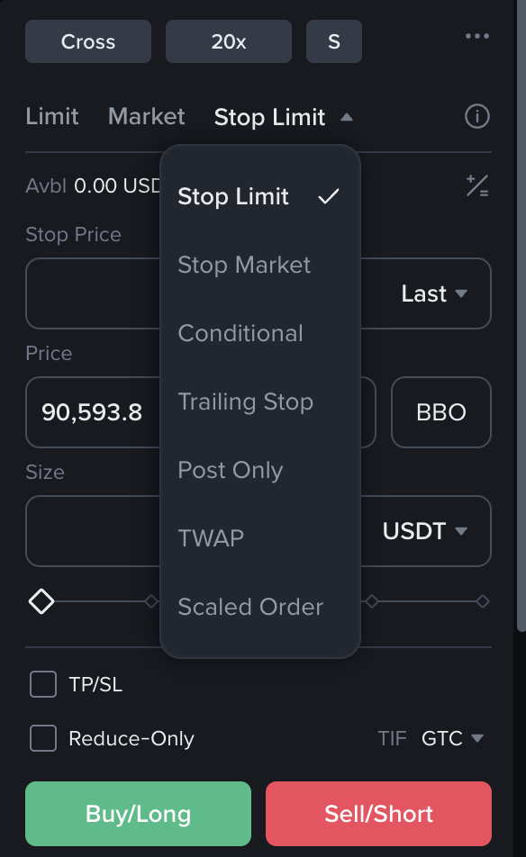The image size is (526, 857).
Task: Switch to the Limit tab
Action: [x=51, y=116]
